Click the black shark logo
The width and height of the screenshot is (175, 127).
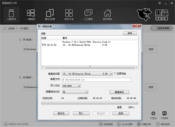tap(144, 14)
